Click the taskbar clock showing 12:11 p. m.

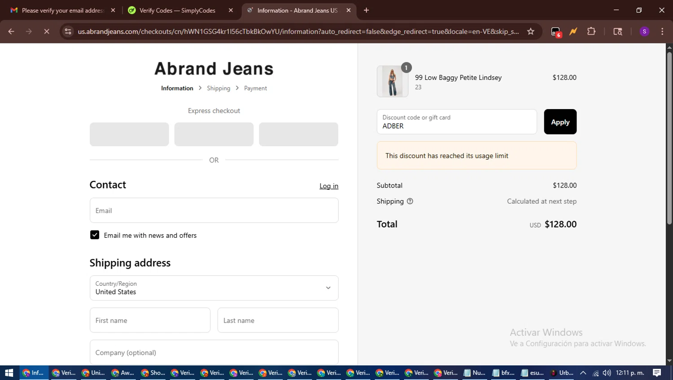pyautogui.click(x=629, y=373)
